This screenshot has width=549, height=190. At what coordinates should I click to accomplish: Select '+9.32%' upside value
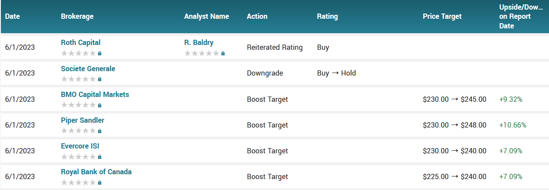pyautogui.click(x=511, y=99)
